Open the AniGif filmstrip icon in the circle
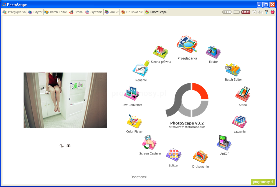Viewport: 277px width, 187px height. coord(224,143)
